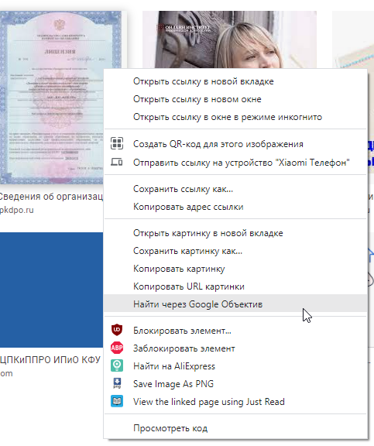Click the uBlock Origin shield icon
The height and width of the screenshot is (446, 374).
pos(117,330)
